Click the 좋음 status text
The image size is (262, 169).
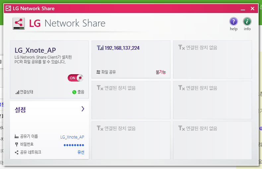(x=81, y=92)
